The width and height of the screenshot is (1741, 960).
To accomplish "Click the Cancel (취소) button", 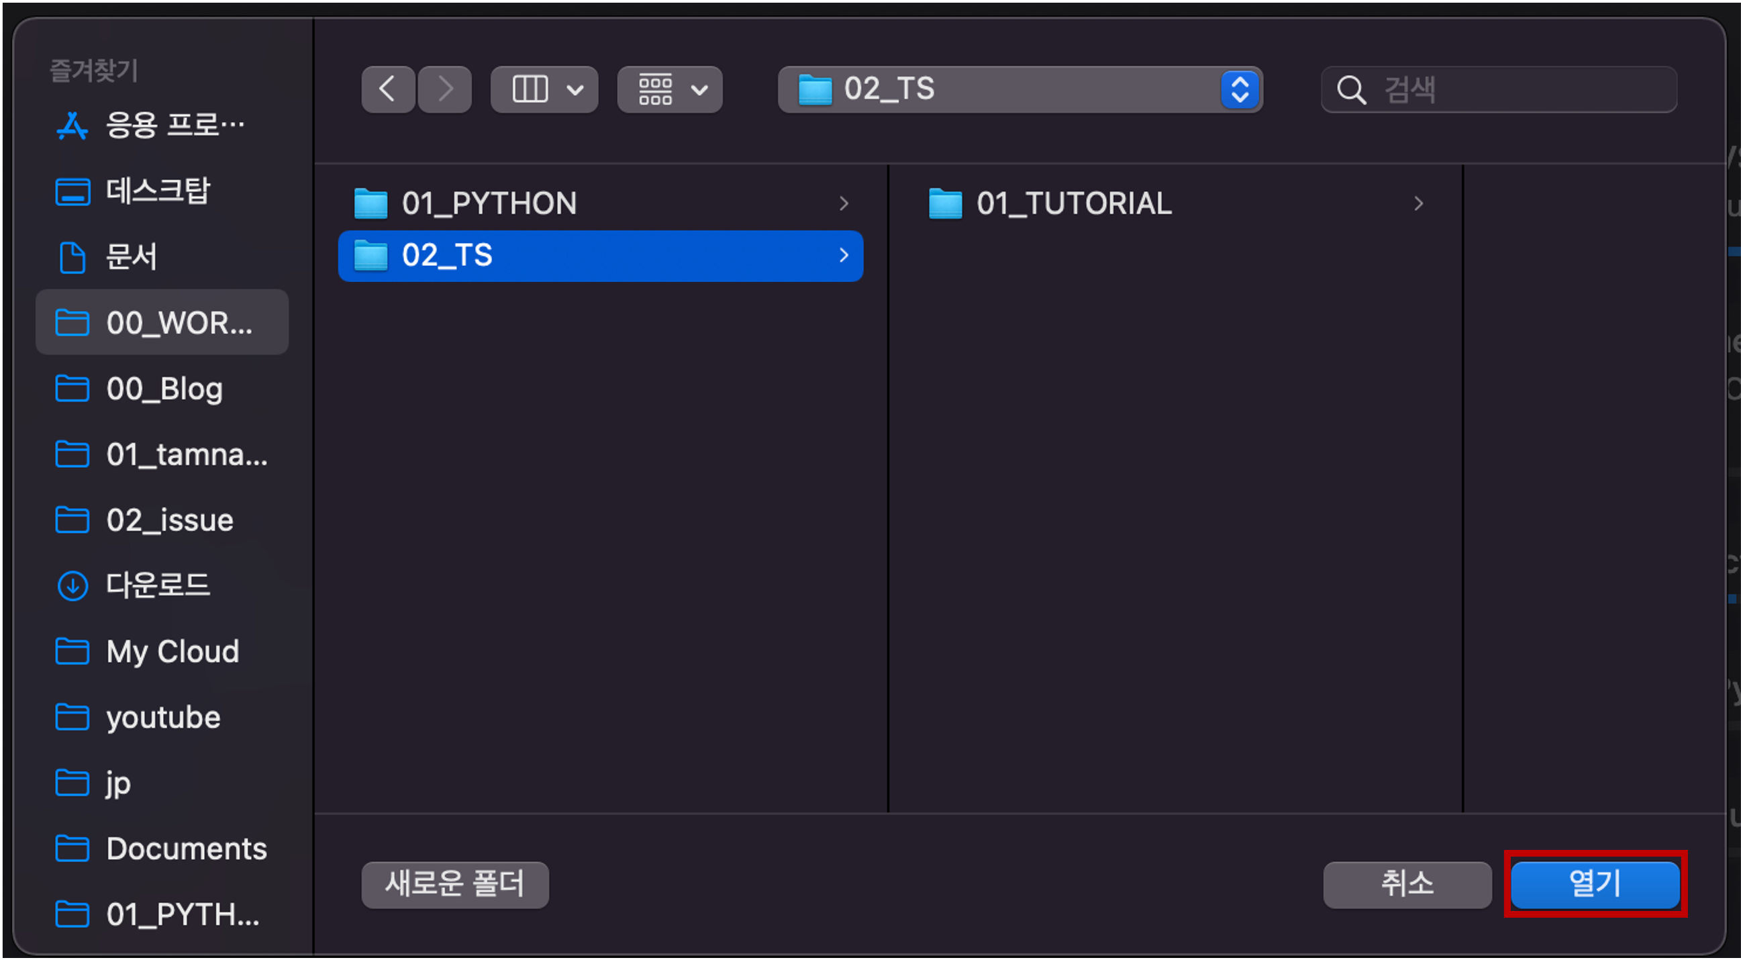I will click(x=1407, y=883).
